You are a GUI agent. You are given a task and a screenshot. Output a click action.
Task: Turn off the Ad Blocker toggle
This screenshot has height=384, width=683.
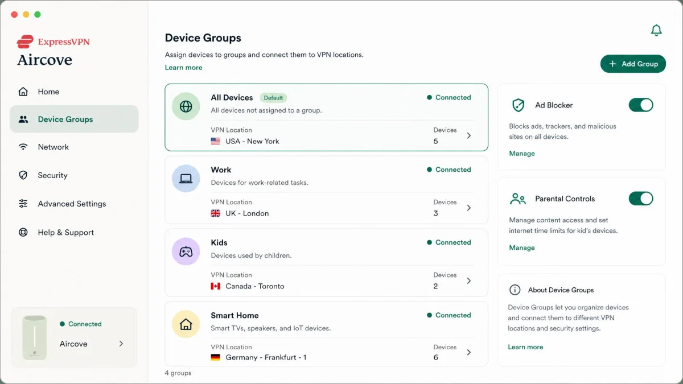[x=641, y=105]
